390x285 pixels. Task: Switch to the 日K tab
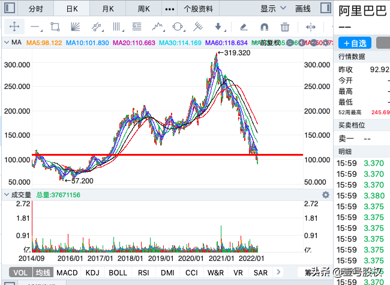click(x=72, y=9)
